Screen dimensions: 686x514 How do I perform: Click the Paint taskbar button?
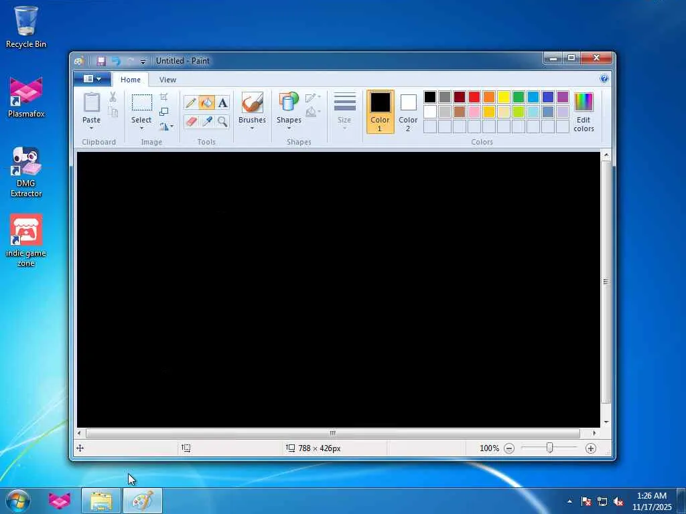pyautogui.click(x=143, y=501)
